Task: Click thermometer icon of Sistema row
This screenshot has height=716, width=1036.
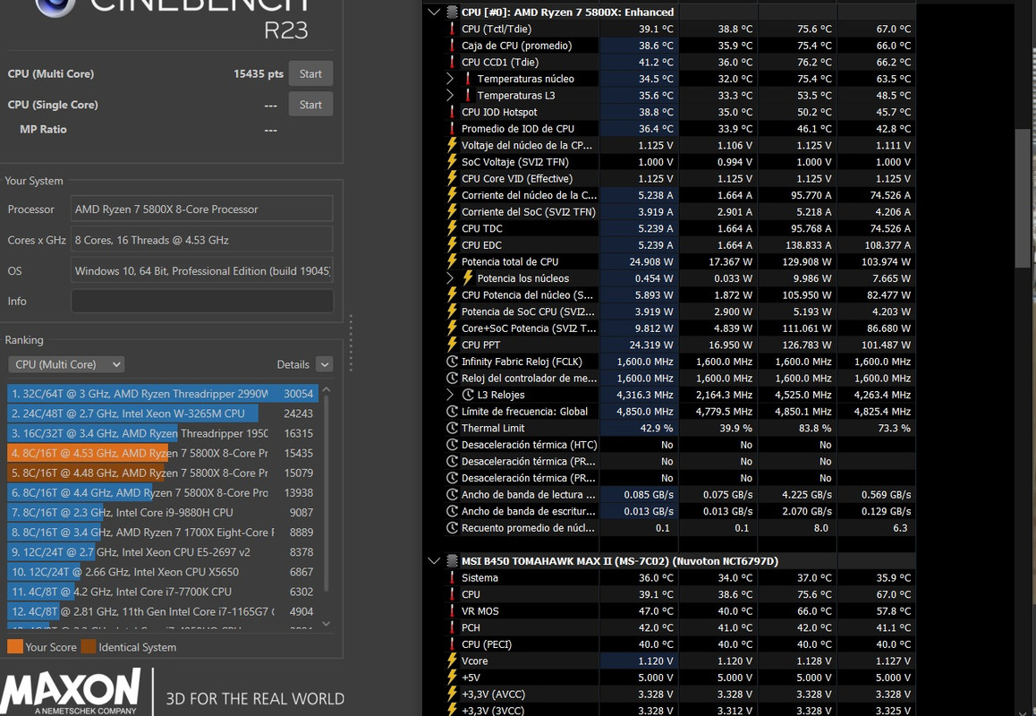Action: click(452, 577)
